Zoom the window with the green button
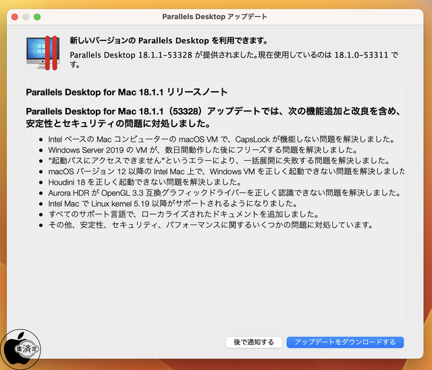The image size is (432, 370). 37,17
